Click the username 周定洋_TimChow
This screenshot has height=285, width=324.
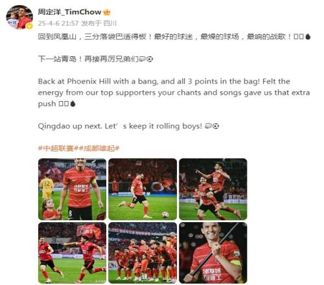[69, 12]
